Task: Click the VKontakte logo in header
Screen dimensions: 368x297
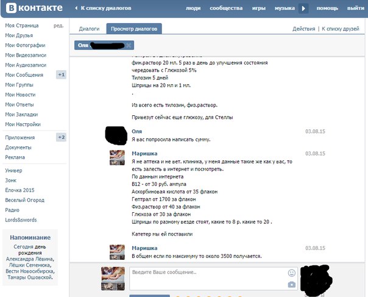Action: pyautogui.click(x=33, y=9)
